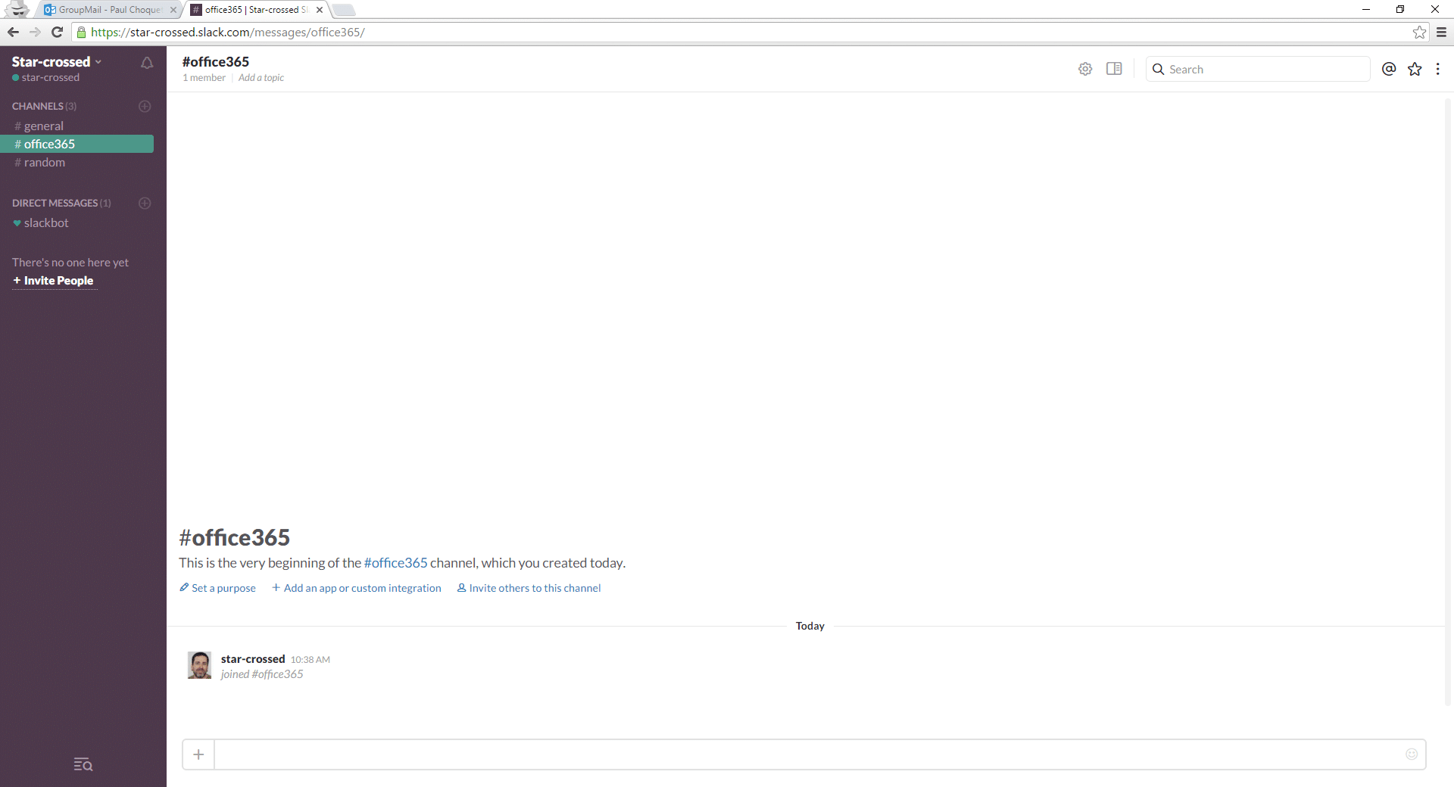Start a new direct message plus icon
The height and width of the screenshot is (787, 1454).
click(x=145, y=203)
